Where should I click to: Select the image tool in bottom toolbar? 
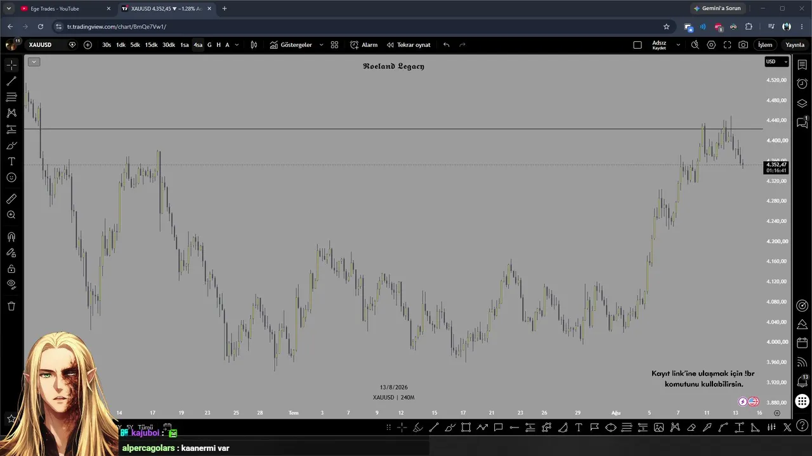(658, 427)
